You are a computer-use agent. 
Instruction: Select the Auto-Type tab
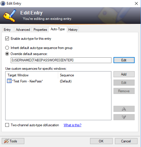(58, 29)
